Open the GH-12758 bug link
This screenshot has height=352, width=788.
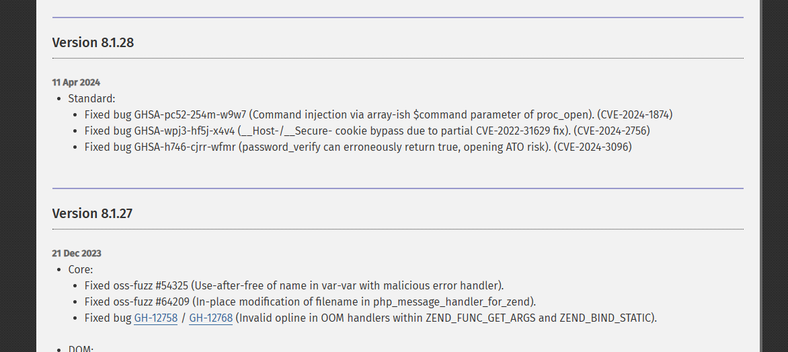click(x=156, y=318)
